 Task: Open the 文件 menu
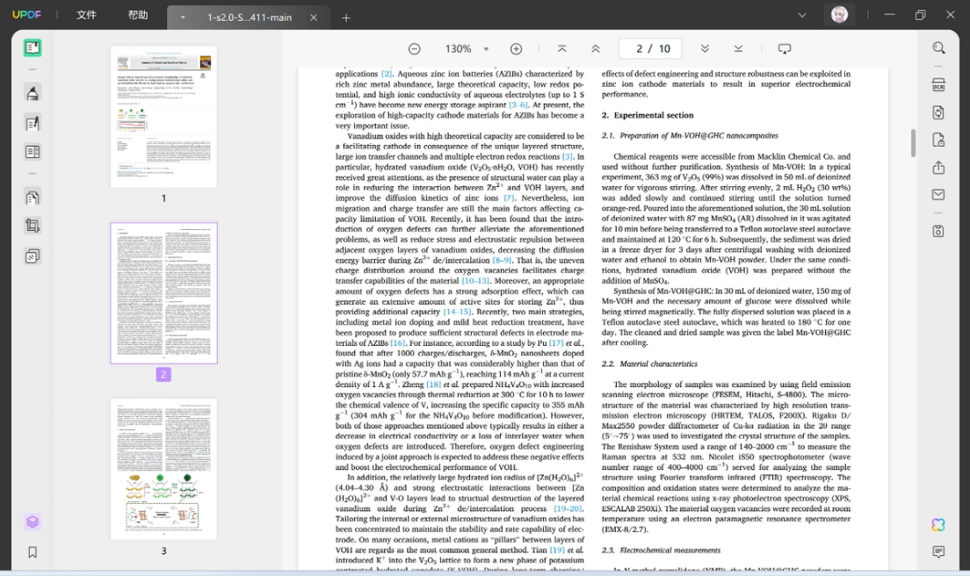pyautogui.click(x=86, y=15)
